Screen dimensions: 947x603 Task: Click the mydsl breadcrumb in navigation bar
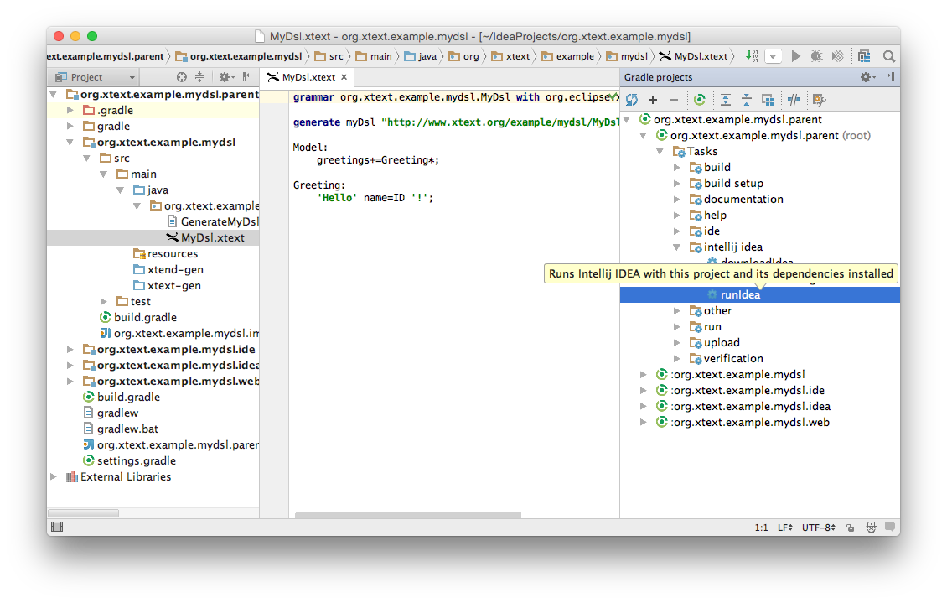[x=627, y=56]
